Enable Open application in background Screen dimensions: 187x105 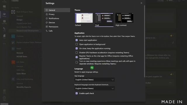click(x=77, y=44)
